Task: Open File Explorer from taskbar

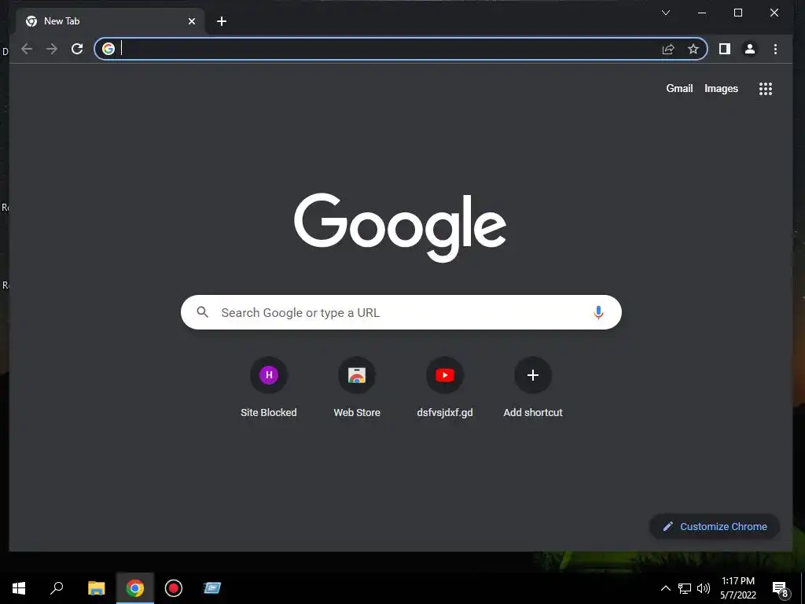Action: point(96,588)
